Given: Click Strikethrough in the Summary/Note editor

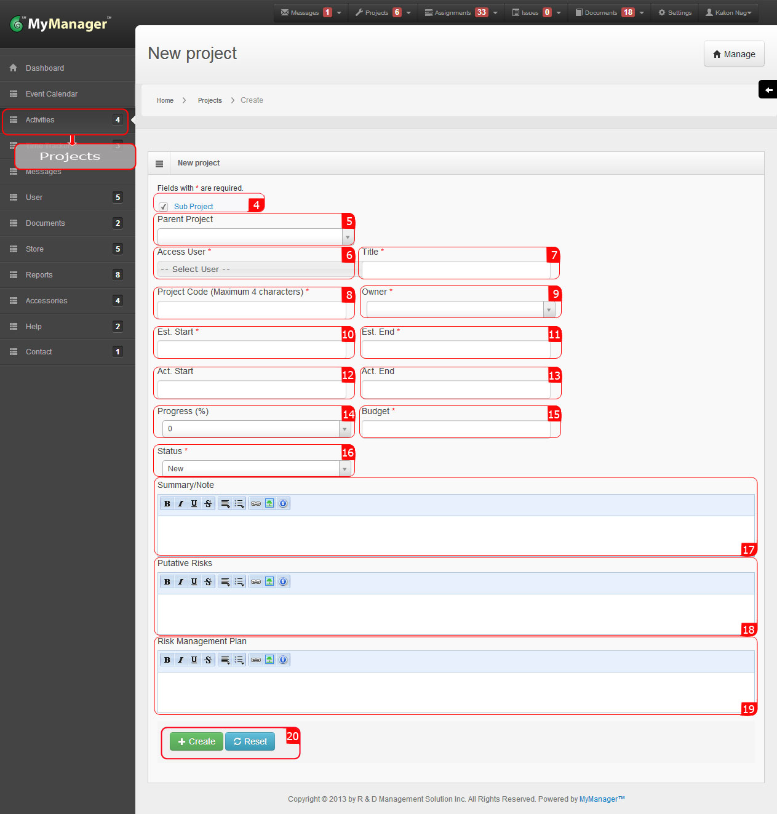Looking at the screenshot, I should (208, 504).
